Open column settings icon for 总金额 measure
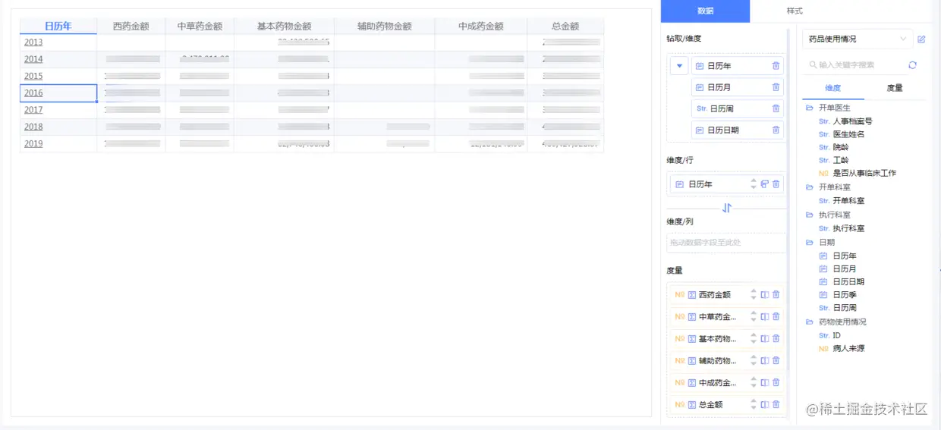 click(764, 405)
